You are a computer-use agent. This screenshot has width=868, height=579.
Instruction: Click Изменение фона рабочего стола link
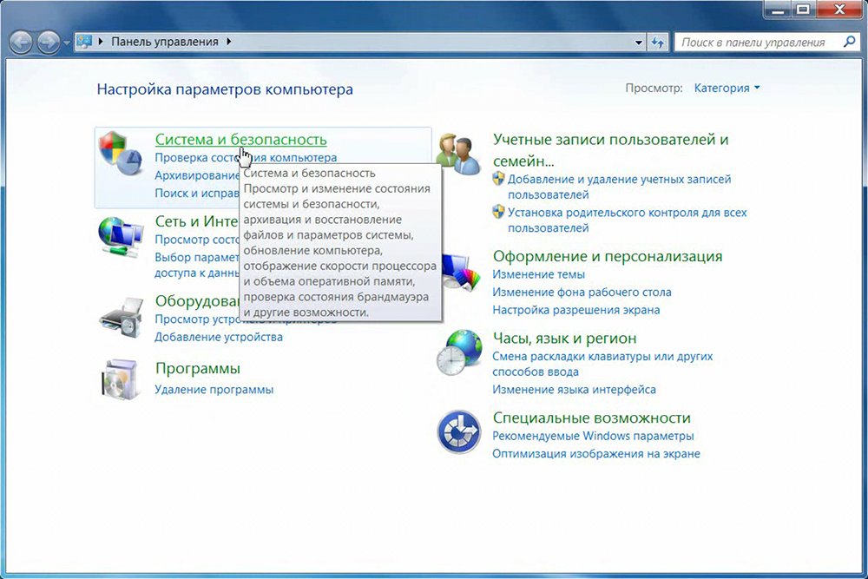(582, 293)
